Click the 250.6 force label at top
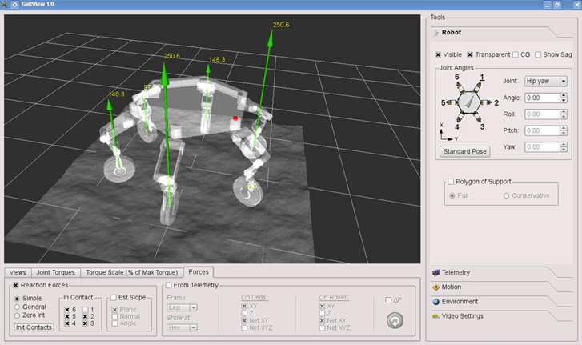This screenshot has height=345, width=582. (281, 25)
